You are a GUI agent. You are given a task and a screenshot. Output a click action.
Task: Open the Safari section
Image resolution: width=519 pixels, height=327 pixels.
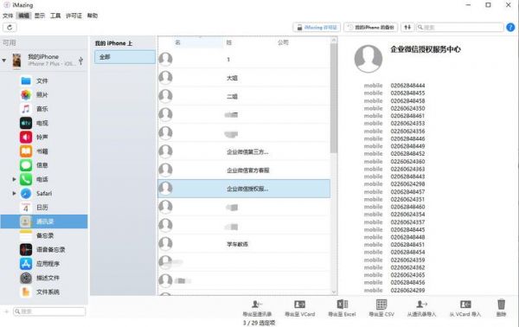pyautogui.click(x=44, y=193)
